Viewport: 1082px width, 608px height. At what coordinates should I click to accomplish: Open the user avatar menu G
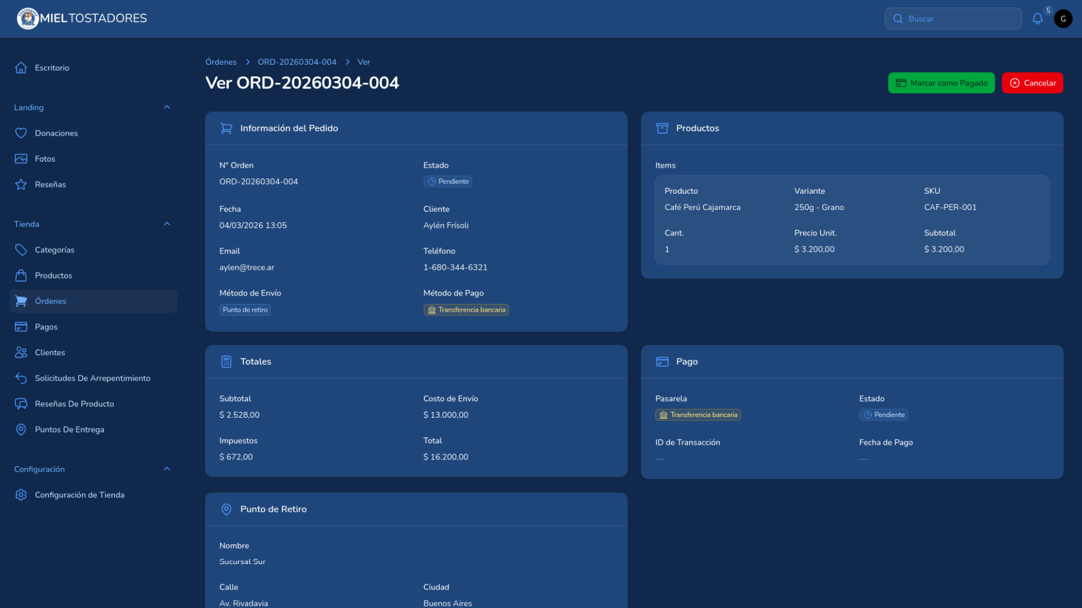(x=1063, y=19)
